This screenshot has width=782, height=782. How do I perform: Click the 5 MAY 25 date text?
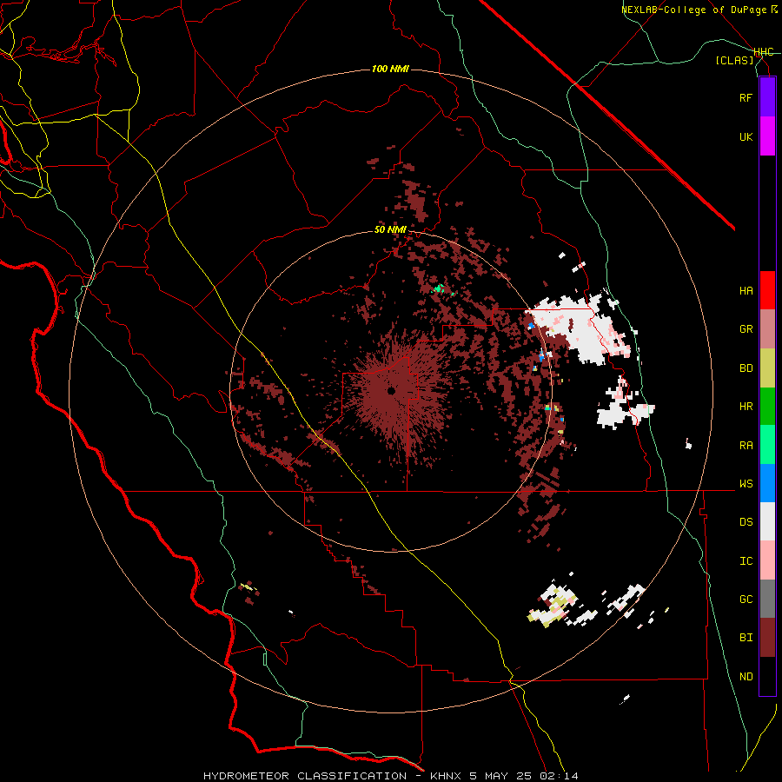click(501, 776)
